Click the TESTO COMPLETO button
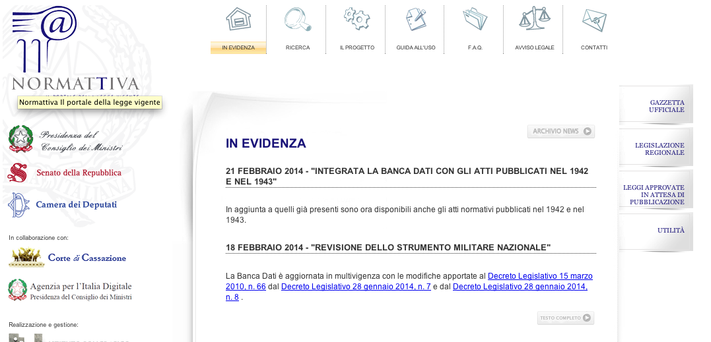The height and width of the screenshot is (342, 711). [x=566, y=318]
